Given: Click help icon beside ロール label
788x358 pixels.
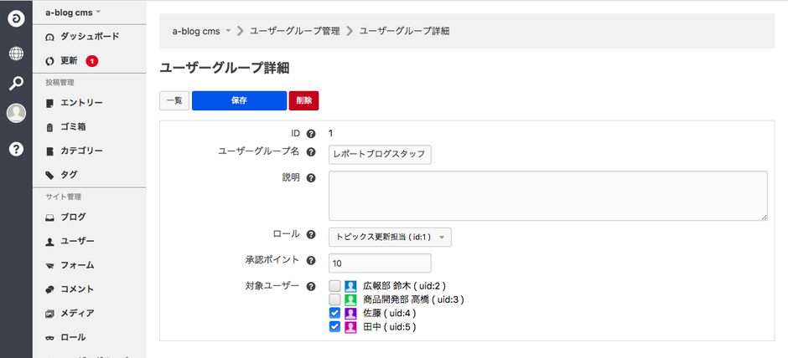Looking at the screenshot, I should point(311,236).
